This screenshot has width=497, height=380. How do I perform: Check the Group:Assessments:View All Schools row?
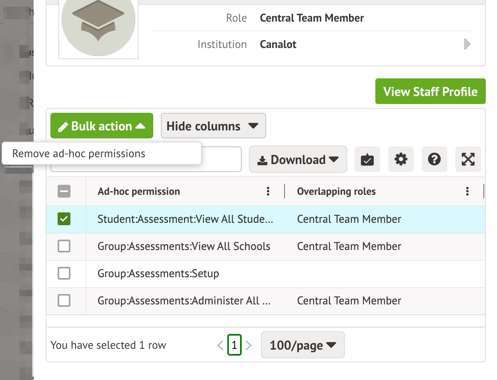click(x=64, y=246)
